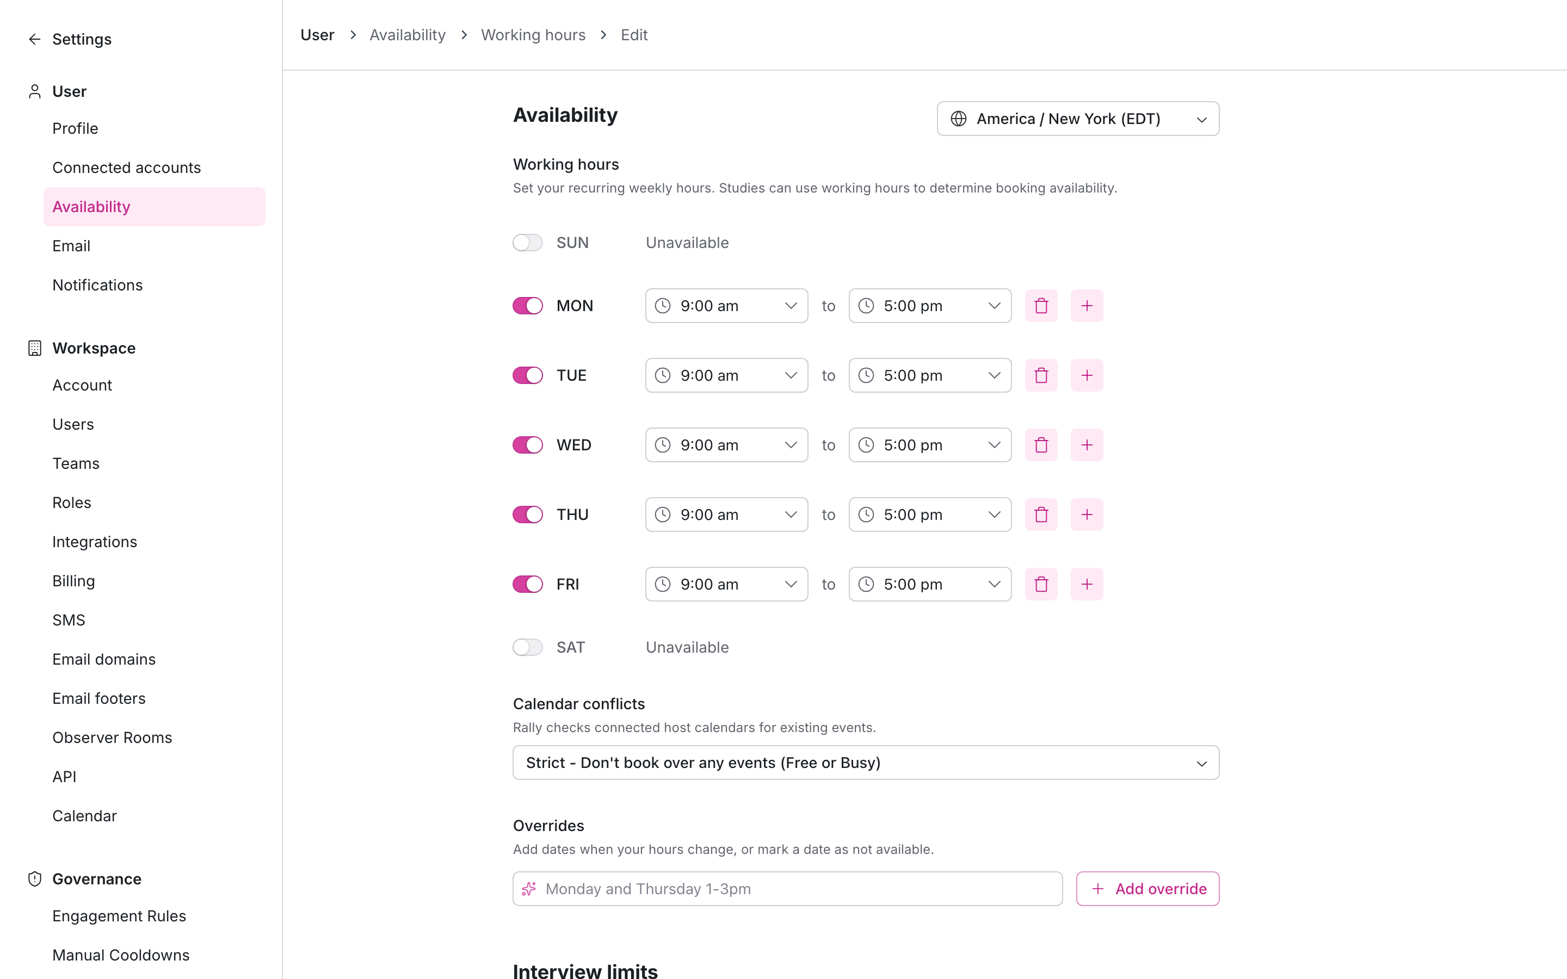Click the Workspace building icon
The width and height of the screenshot is (1567, 979).
coord(35,348)
